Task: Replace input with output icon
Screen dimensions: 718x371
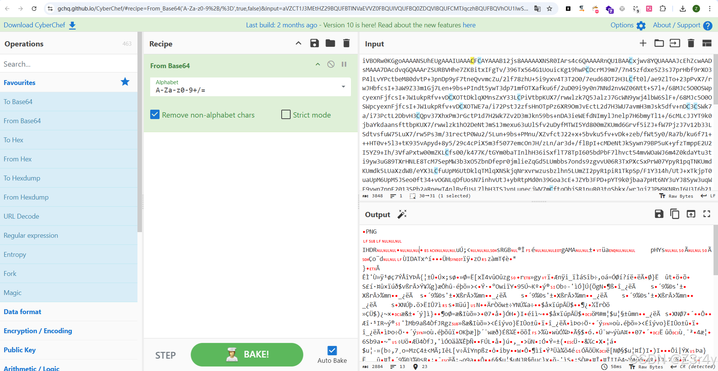Action: [x=691, y=214]
